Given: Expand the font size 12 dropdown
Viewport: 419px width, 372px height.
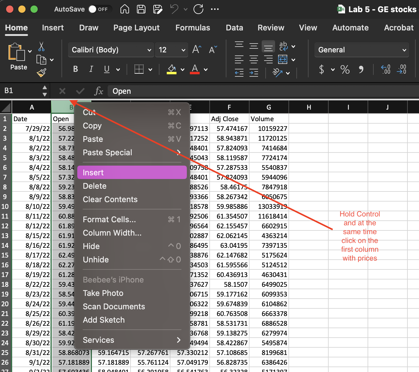Looking at the screenshot, I should click(x=183, y=50).
